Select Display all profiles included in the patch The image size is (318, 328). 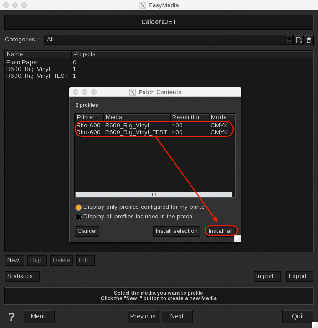pyautogui.click(x=78, y=217)
